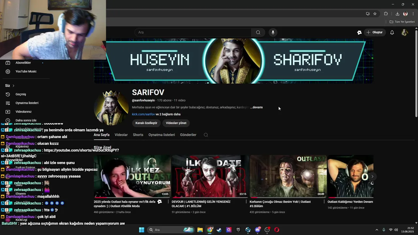Show the 've 2 bağlantı daha' links
Viewport: 418px width, 235px height.
168,114
